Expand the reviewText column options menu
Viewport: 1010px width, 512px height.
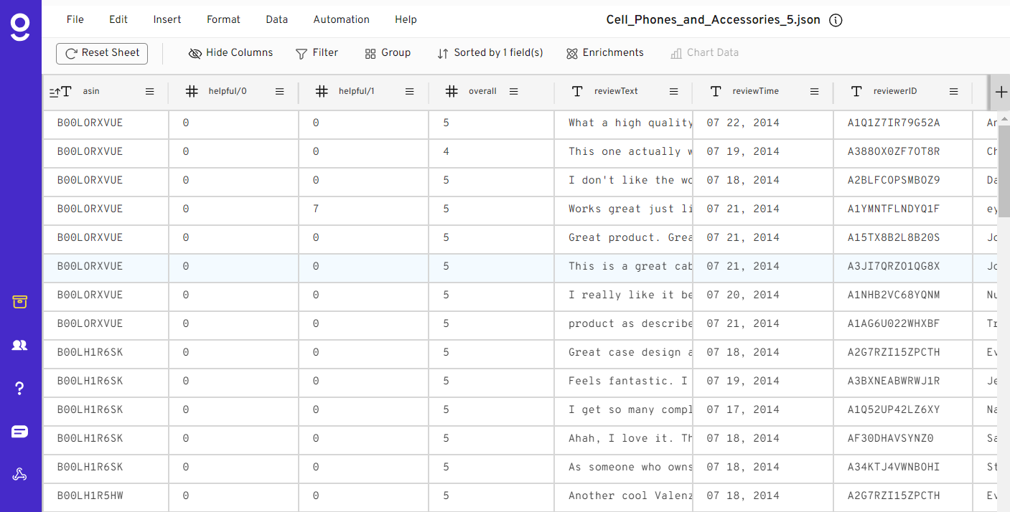674,92
